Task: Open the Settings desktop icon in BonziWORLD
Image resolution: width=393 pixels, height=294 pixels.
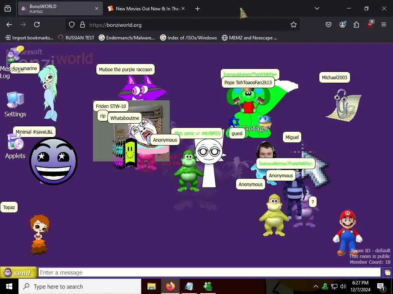Action: tap(15, 105)
